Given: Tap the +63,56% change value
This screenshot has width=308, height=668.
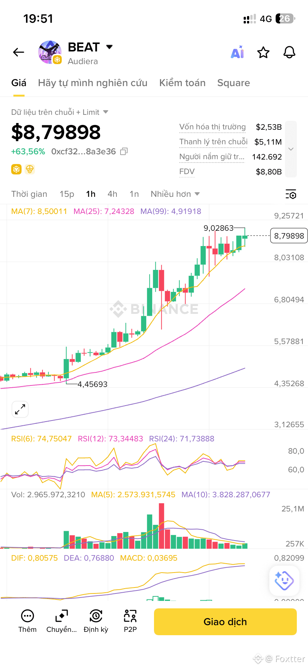Looking at the screenshot, I should pyautogui.click(x=28, y=151).
